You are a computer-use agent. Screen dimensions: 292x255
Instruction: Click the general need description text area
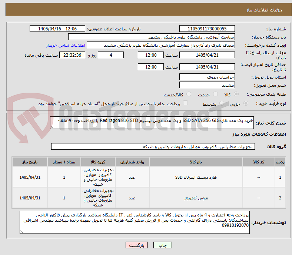tap(152, 123)
